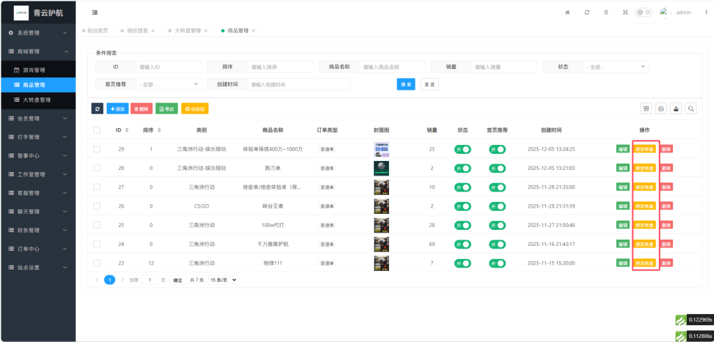Expand 会员管理 sidebar menu
The height and width of the screenshot is (342, 714).
point(38,118)
